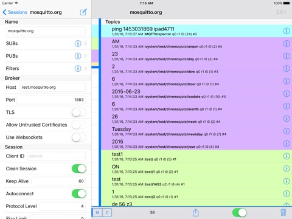Info icon for utc/hour topic
Image resolution: width=292 pixels, height=219 pixels.
point(287,81)
